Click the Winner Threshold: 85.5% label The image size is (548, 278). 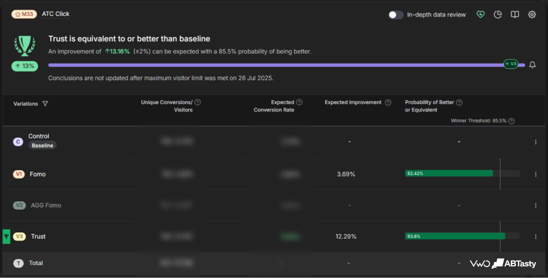click(479, 121)
